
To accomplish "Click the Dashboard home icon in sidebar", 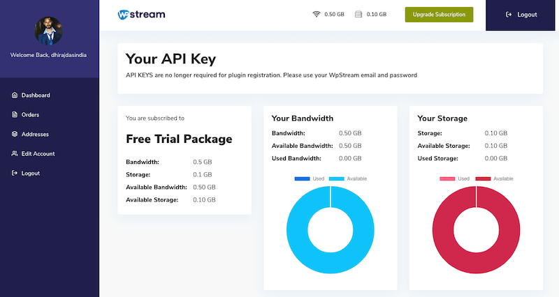I will click(15, 95).
